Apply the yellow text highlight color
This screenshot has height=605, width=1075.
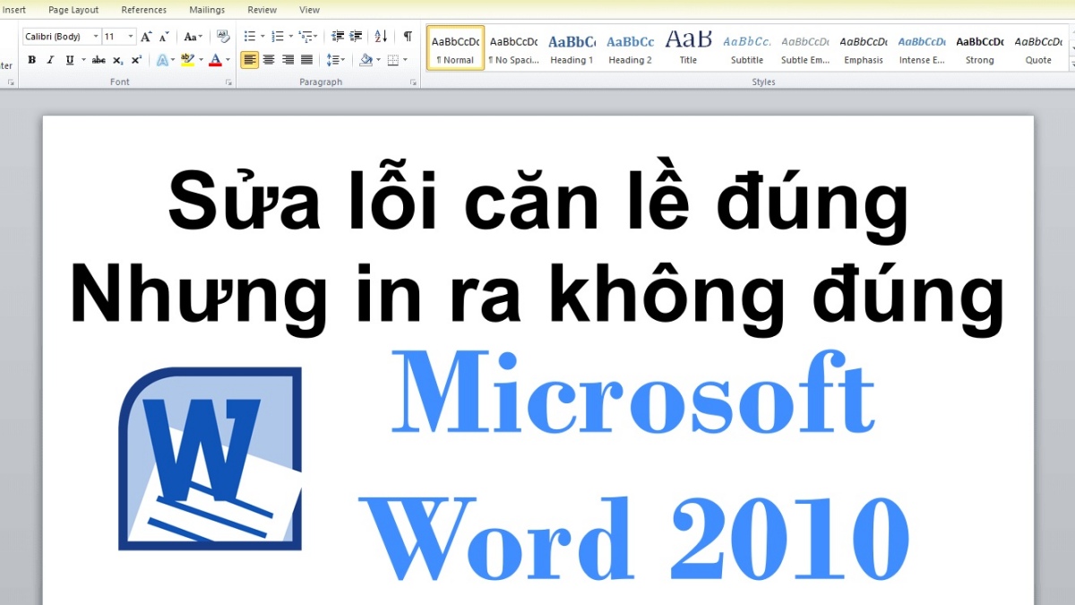click(186, 60)
